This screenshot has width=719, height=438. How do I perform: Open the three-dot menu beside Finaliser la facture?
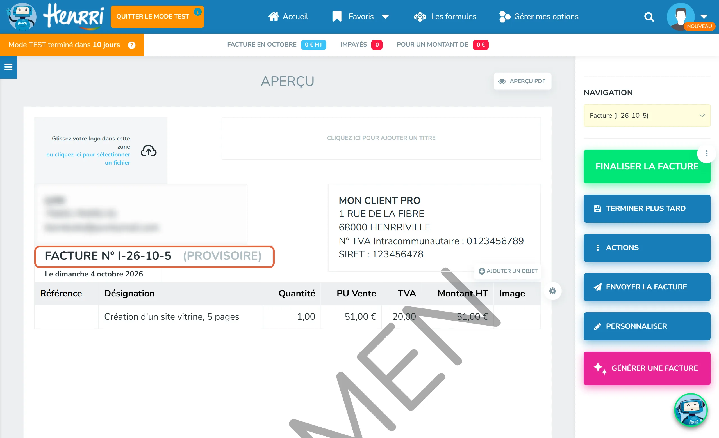point(706,153)
